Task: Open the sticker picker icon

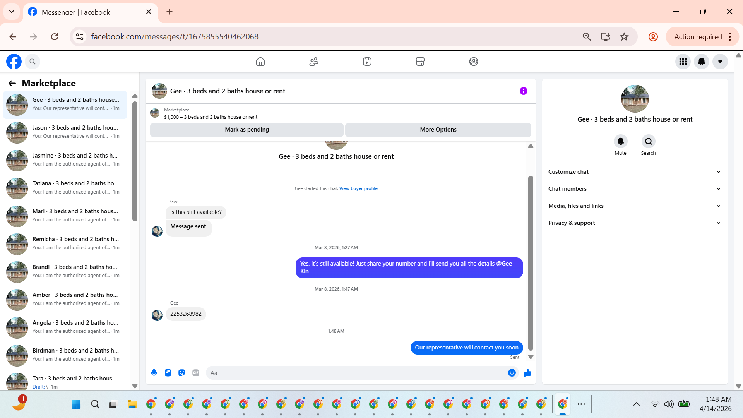Action: tap(182, 373)
